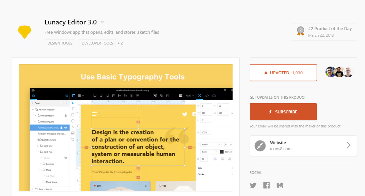365x196 pixels.
Task: Toggle the unlock icon on selected Design layer
Action: point(62,128)
